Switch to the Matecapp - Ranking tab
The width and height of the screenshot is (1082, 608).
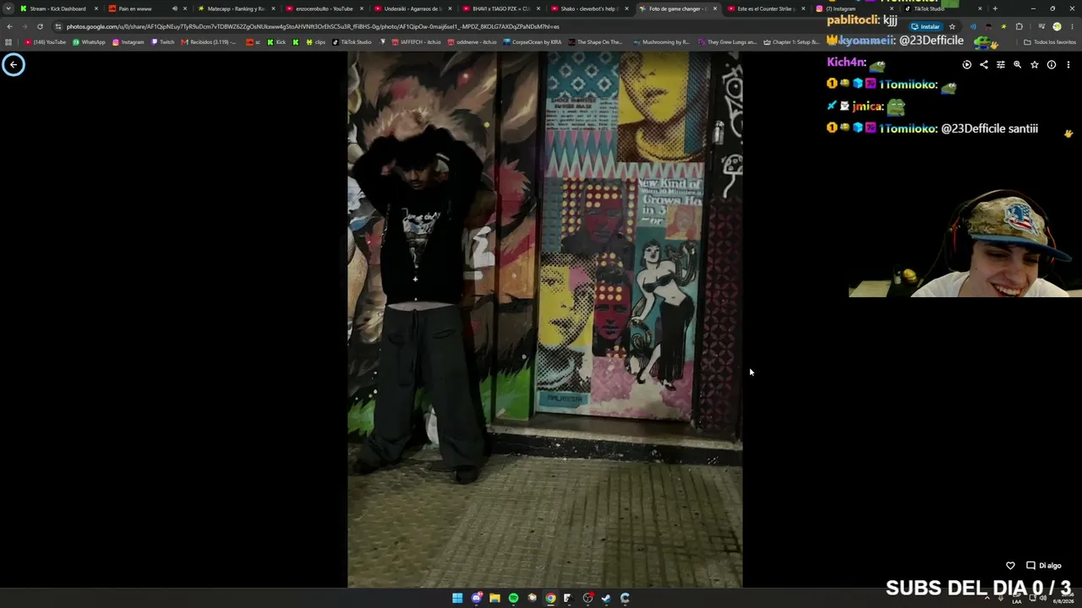coord(236,8)
